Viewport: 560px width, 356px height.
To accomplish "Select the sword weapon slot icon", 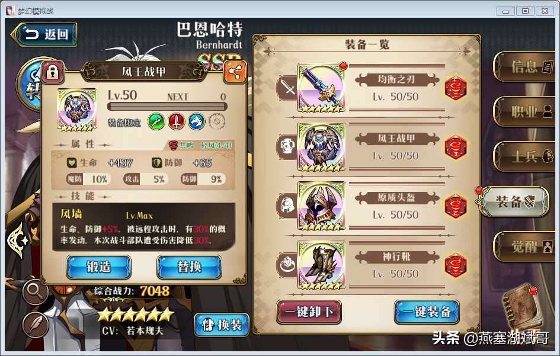I will click(287, 88).
